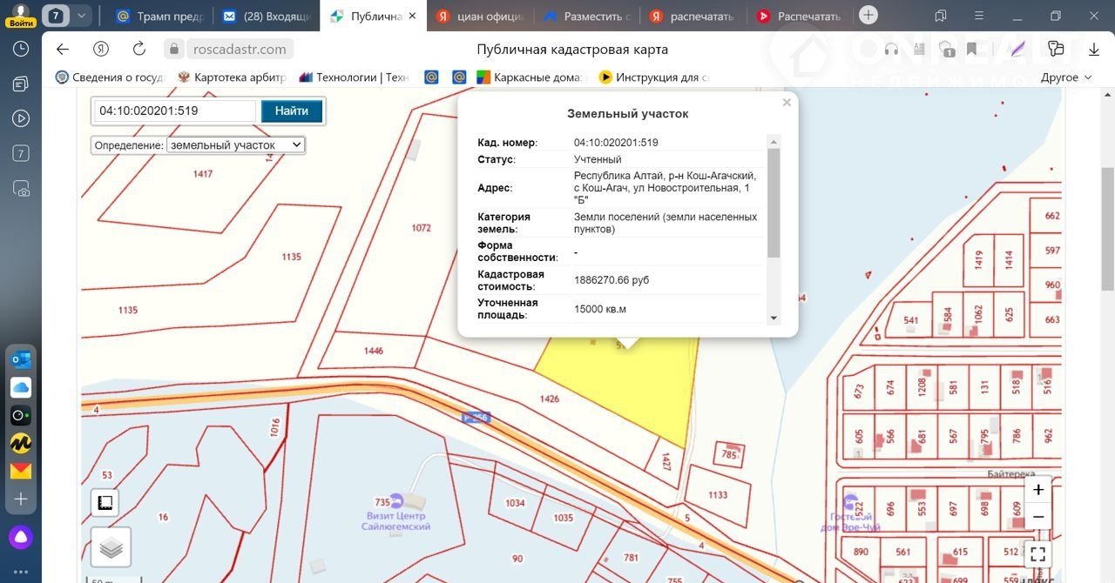Open Alice voice assistant in sidebar
The image size is (1115, 583).
click(21, 537)
